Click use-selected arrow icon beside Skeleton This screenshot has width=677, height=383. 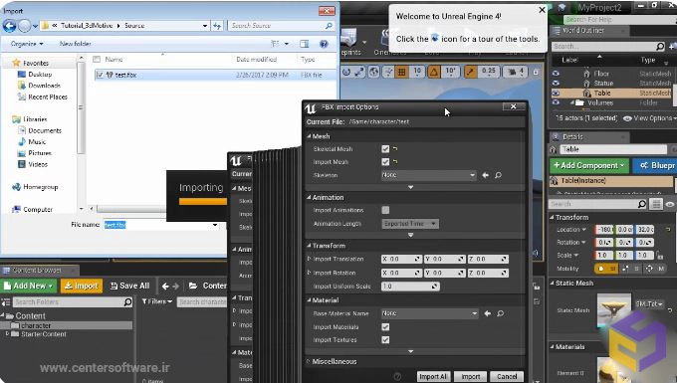[485, 175]
